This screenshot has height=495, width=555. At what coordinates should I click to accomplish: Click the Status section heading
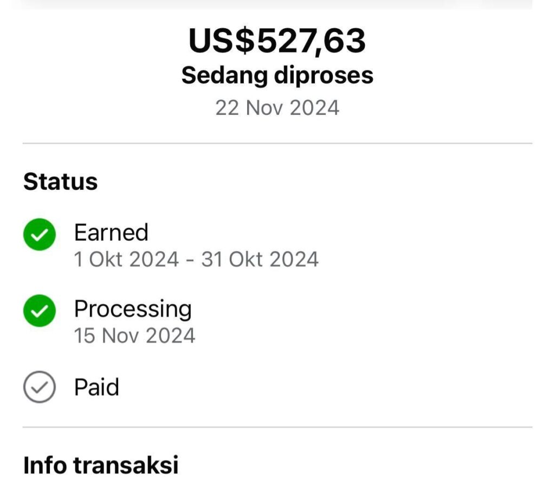60,182
